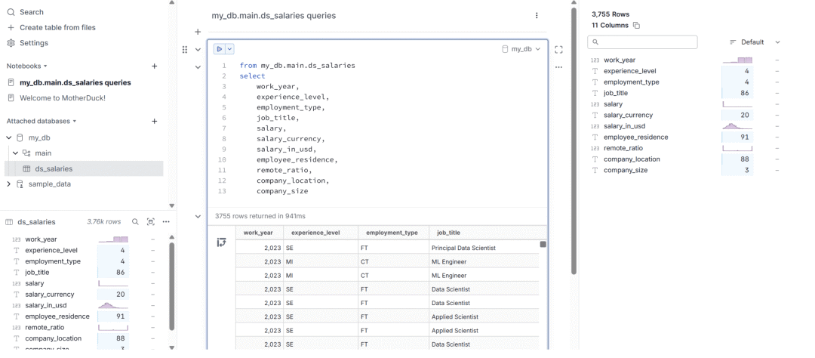Open the Default sort order dropdown

[755, 42]
